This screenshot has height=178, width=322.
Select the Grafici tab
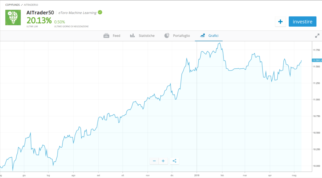pos(209,36)
